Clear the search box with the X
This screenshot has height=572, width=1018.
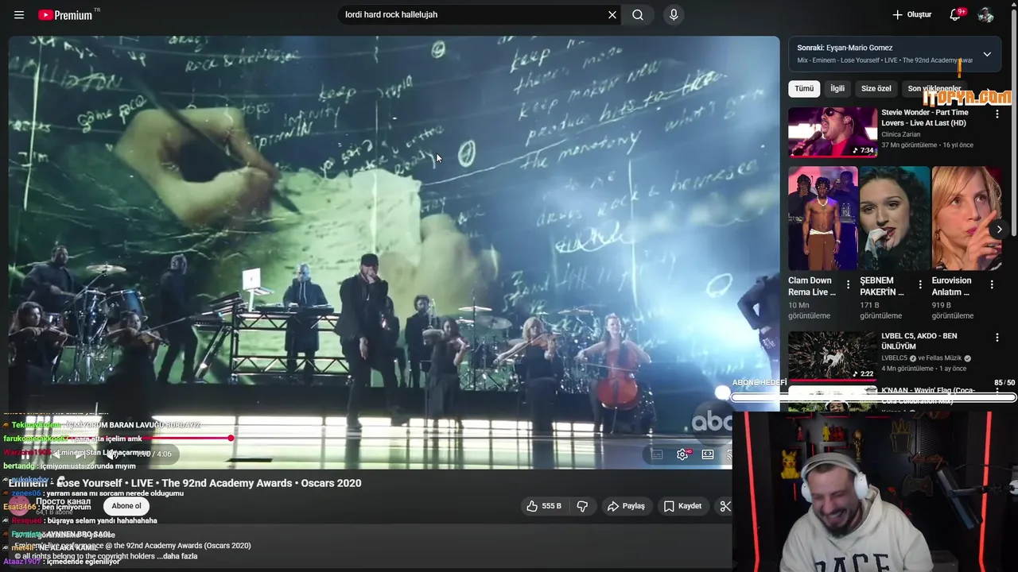[x=612, y=15]
